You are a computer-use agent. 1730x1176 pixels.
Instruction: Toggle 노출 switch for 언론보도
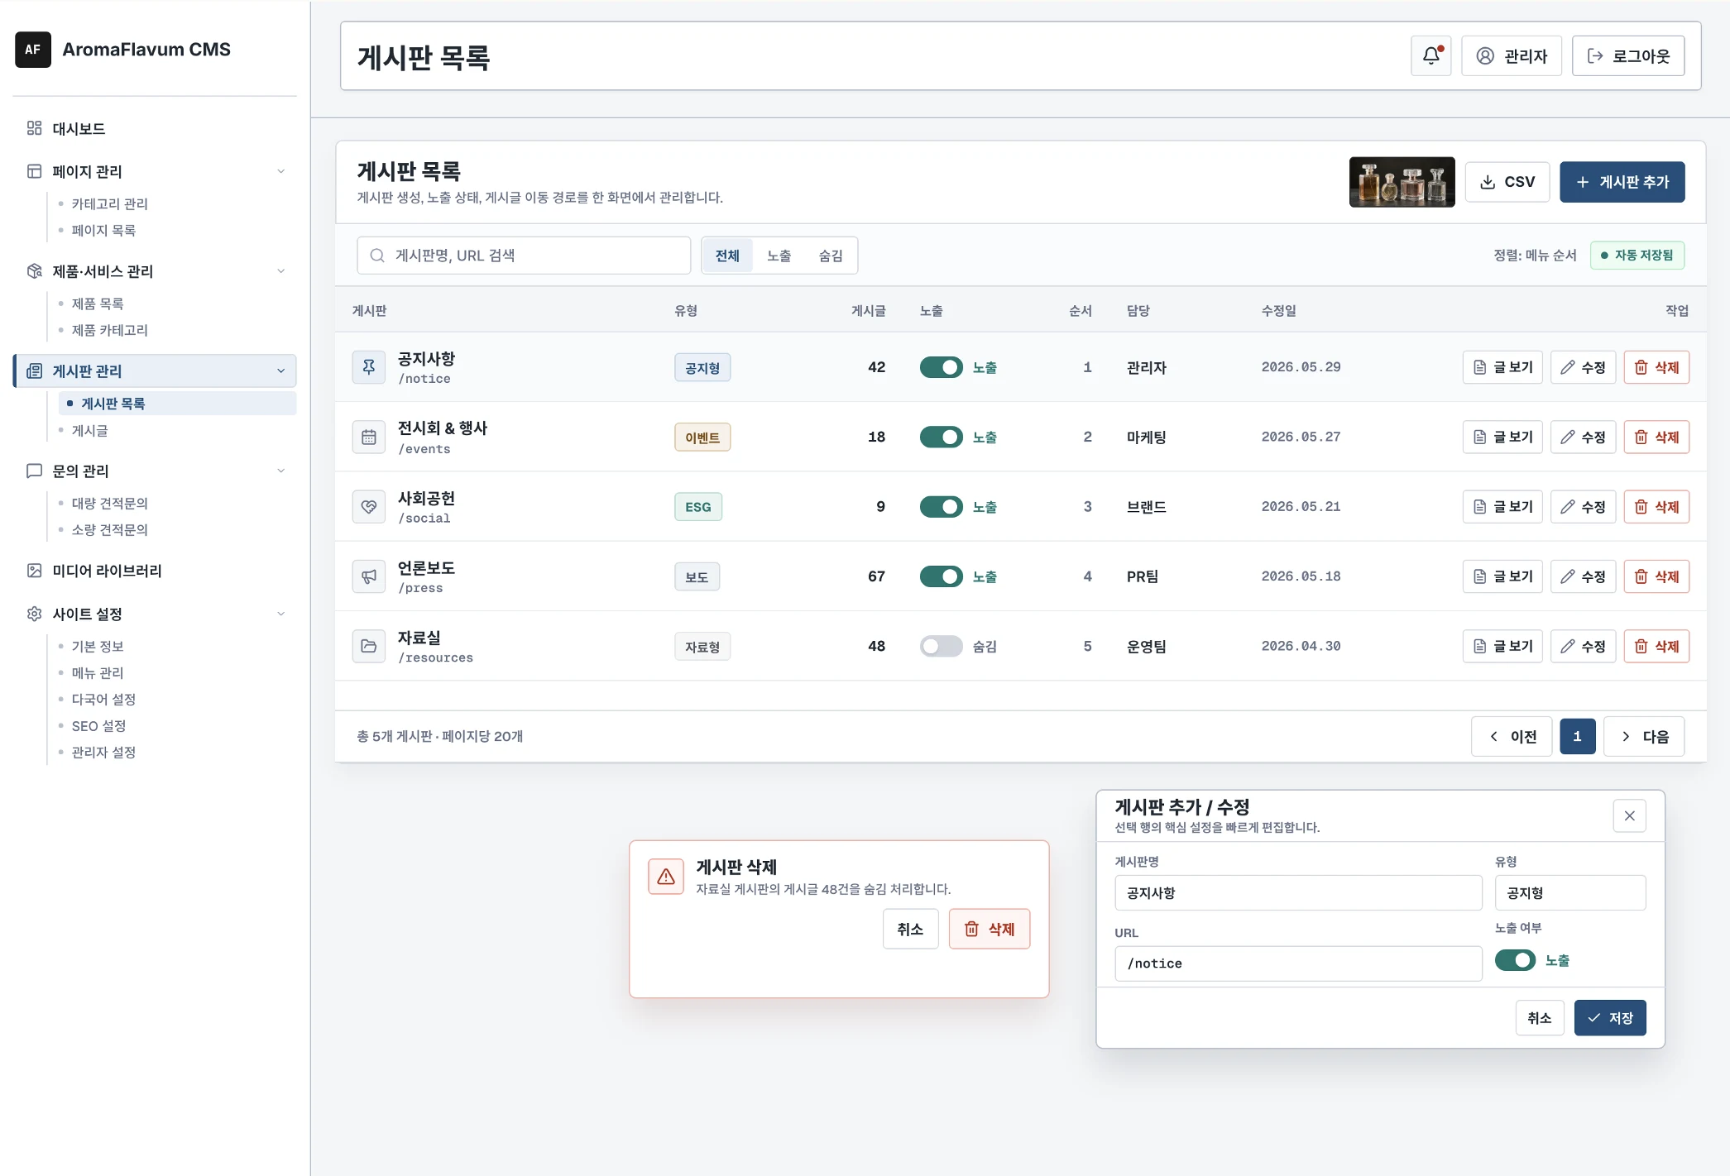pos(941,576)
